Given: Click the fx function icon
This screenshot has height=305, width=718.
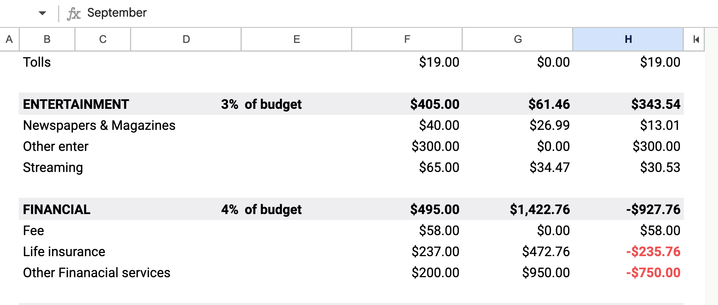Looking at the screenshot, I should pyautogui.click(x=74, y=14).
